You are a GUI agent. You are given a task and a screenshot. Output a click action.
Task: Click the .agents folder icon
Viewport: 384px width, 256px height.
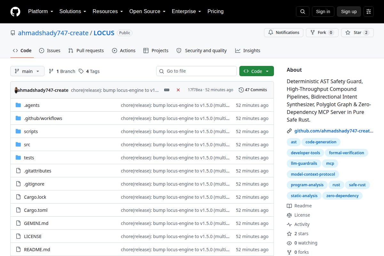[x=18, y=105]
